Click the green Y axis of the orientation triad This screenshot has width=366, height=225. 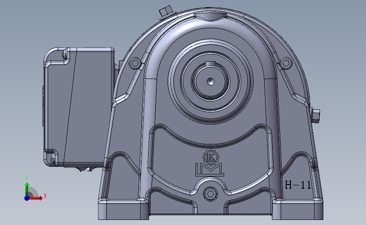click(27, 189)
